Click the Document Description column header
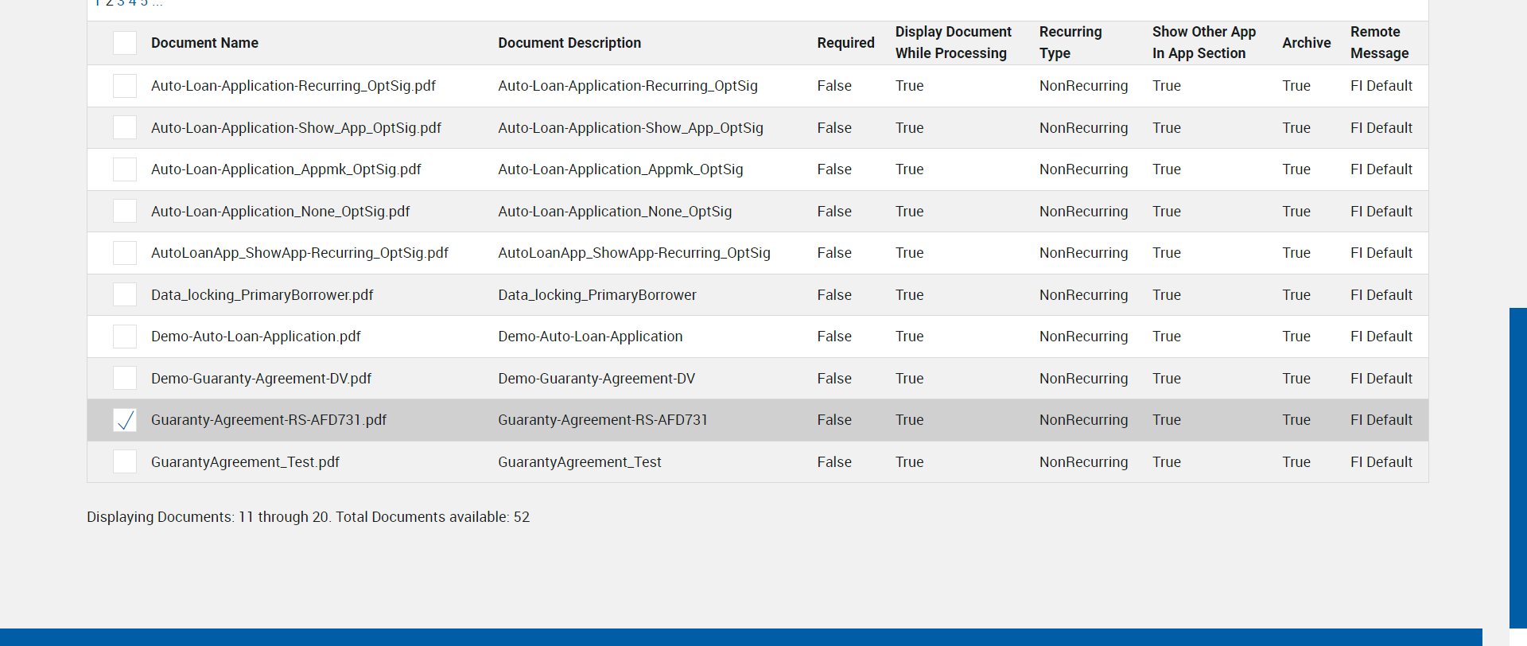1527x646 pixels. click(569, 43)
